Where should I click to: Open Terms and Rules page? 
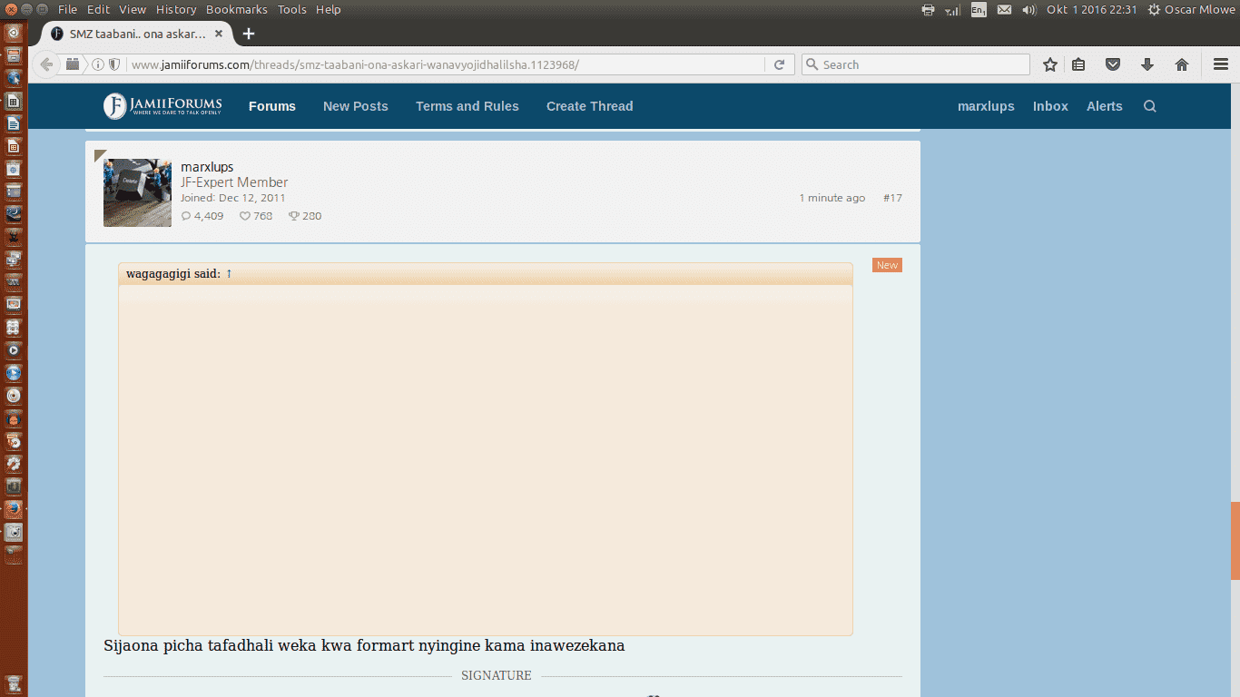click(x=467, y=106)
